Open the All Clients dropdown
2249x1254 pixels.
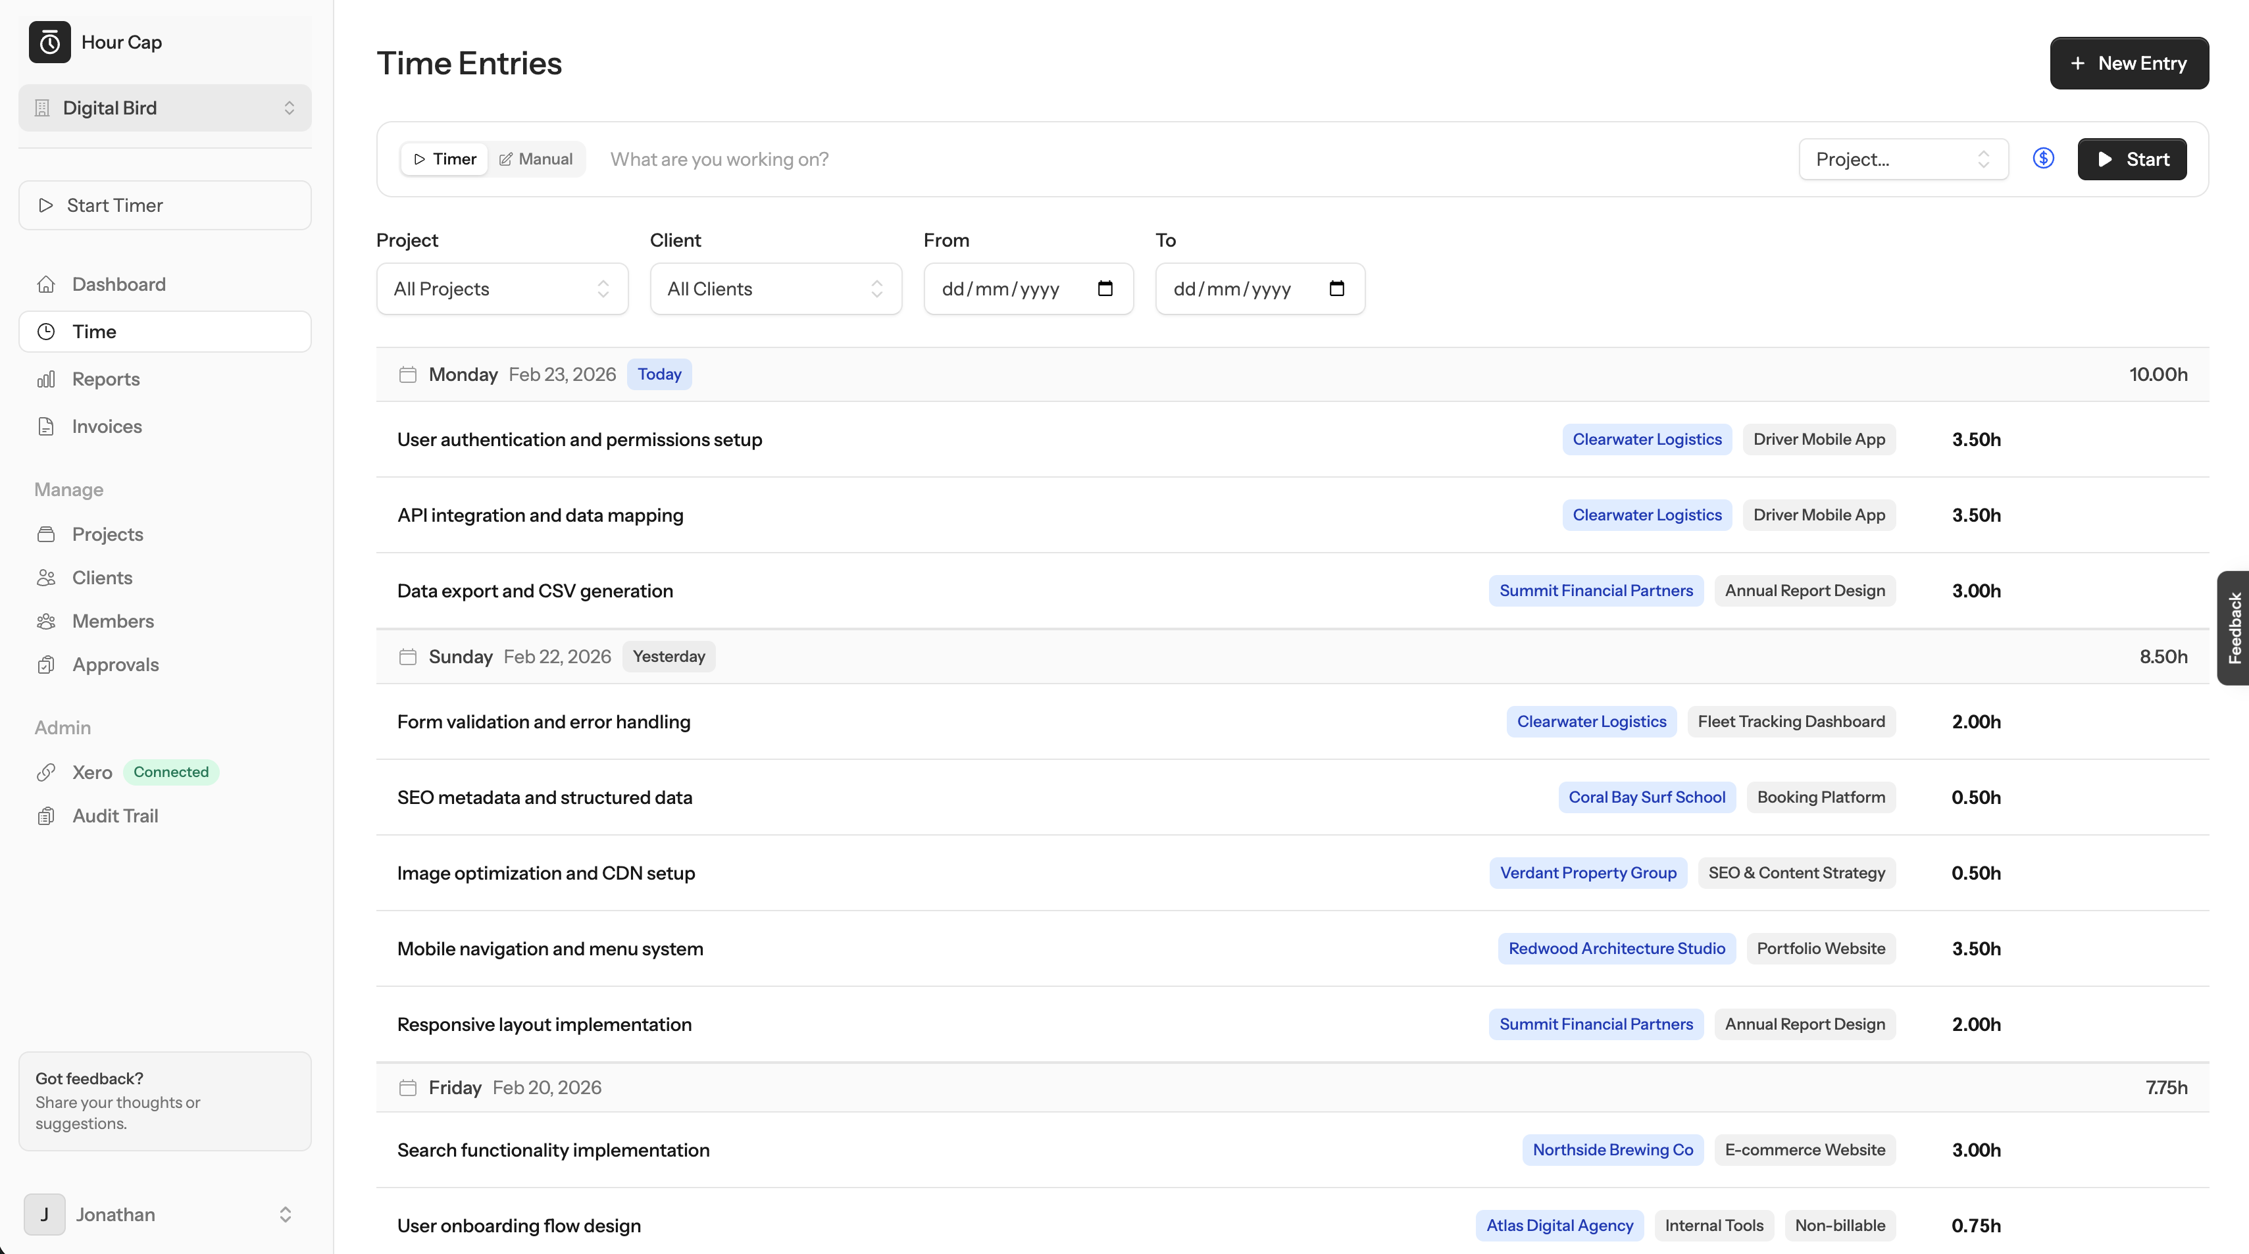(775, 288)
